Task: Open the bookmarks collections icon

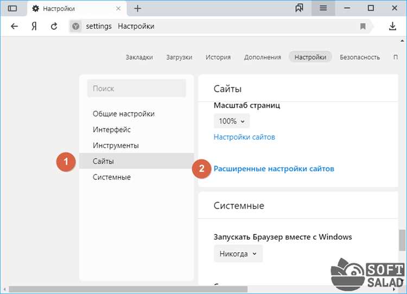Action: pyautogui.click(x=299, y=8)
